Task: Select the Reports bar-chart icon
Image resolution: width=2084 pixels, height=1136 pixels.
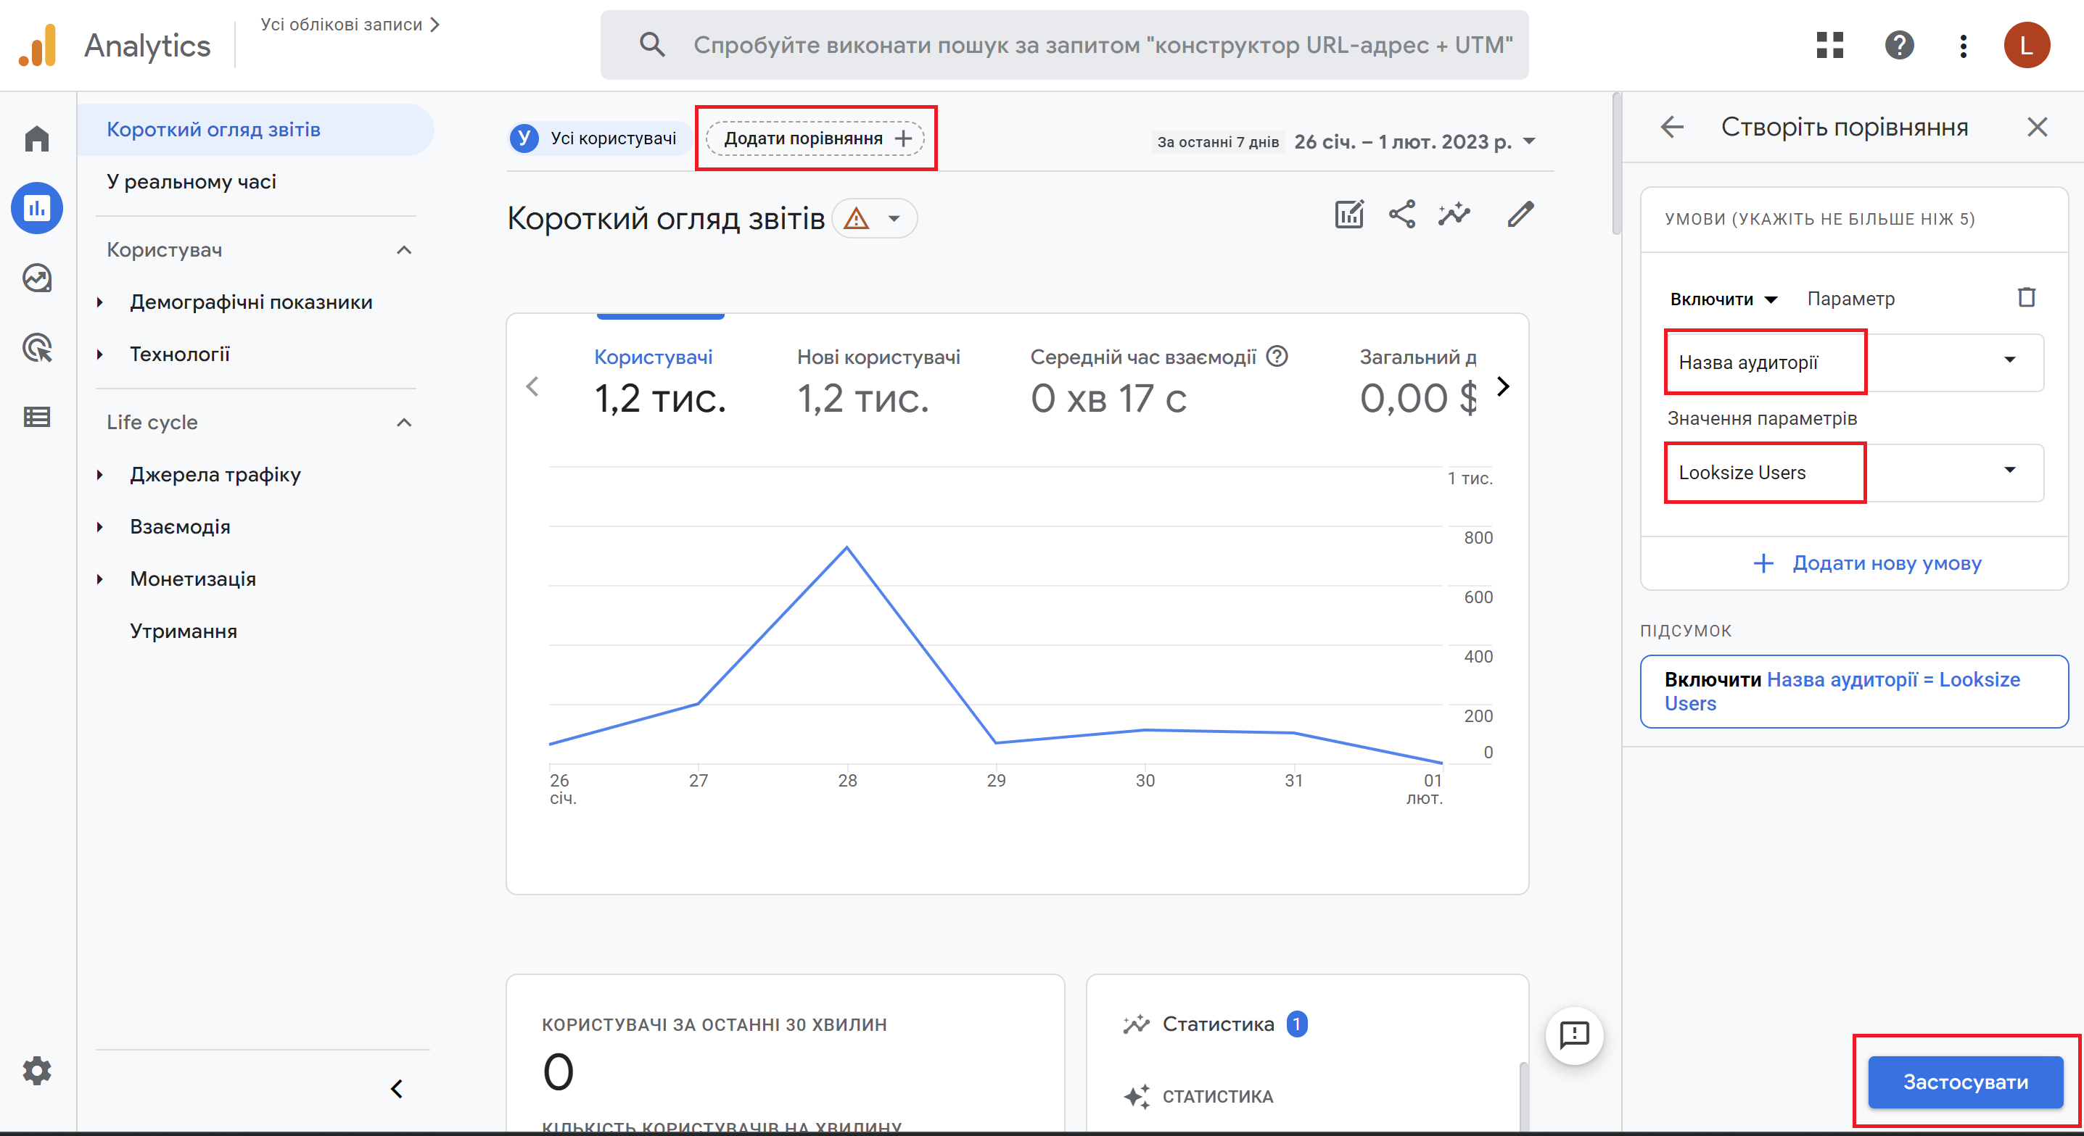Action: click(x=37, y=209)
